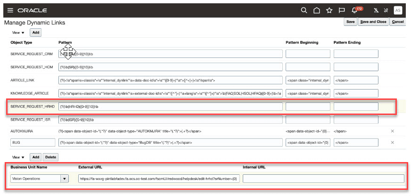Image resolution: width=419 pixels, height=196 pixels.
Task: Click the Save button
Action: pyautogui.click(x=350, y=22)
